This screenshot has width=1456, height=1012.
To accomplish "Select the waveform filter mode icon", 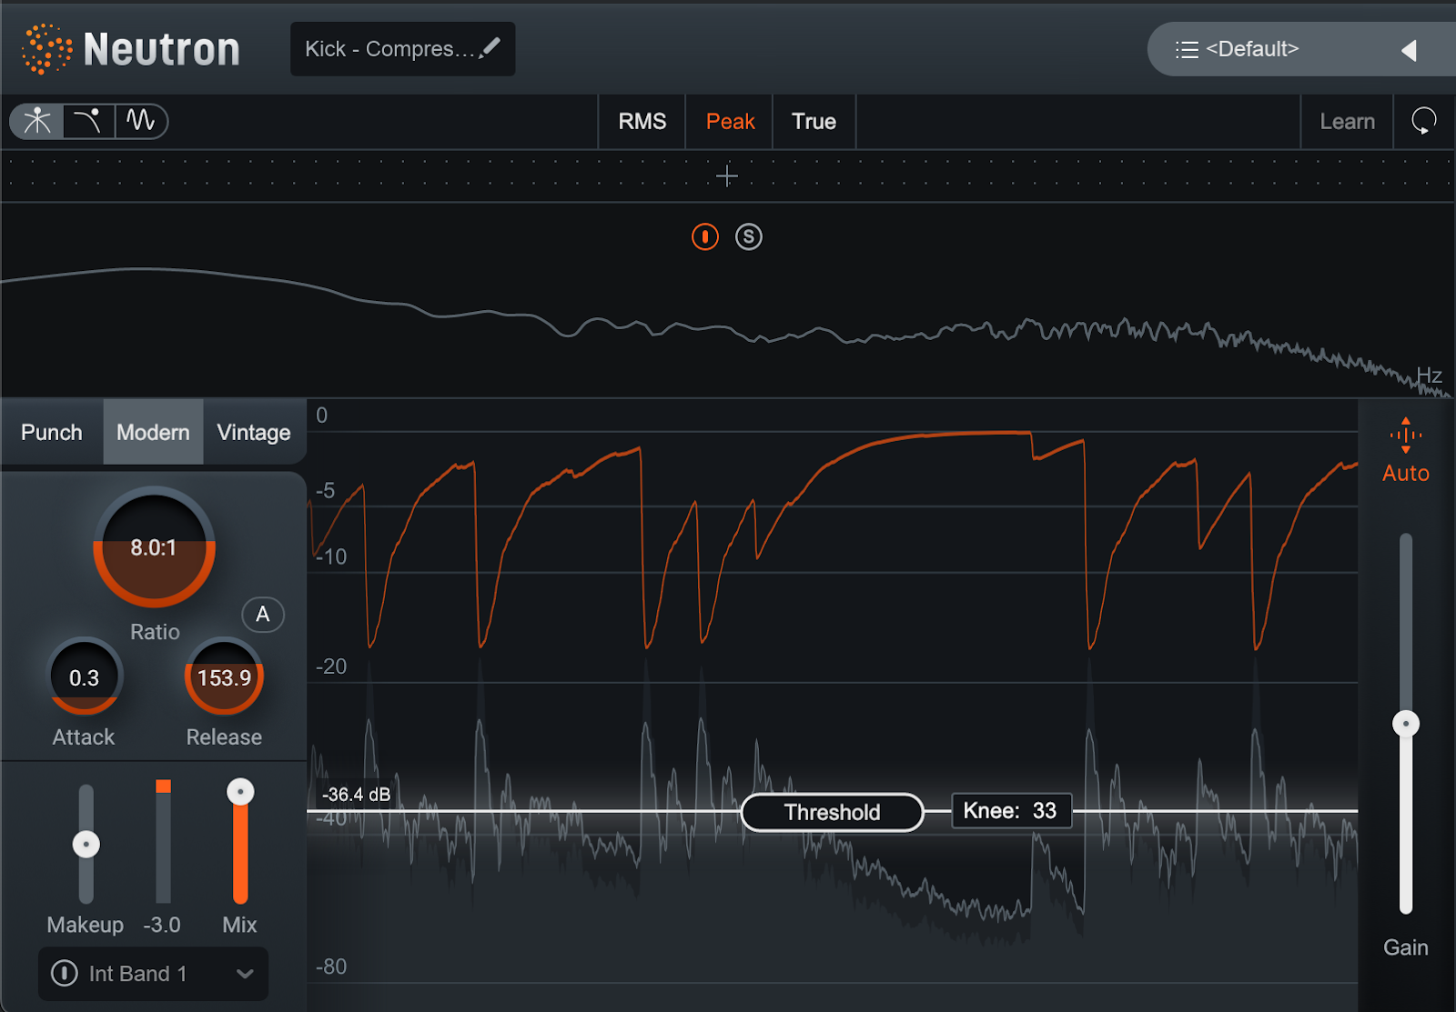I will coord(140,121).
